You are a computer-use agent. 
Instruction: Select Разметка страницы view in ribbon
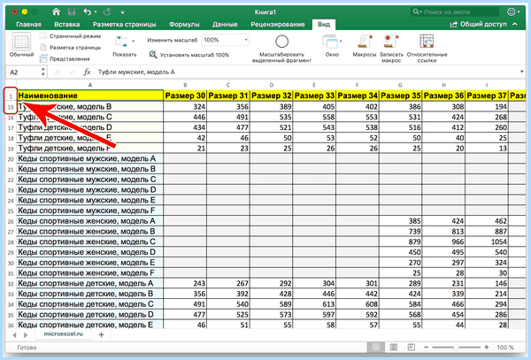[71, 48]
